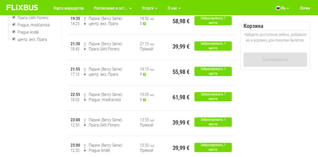The height and width of the screenshot is (157, 318).
Task: Click route stops icon for 22:55 trip
Action: click(85, 97)
